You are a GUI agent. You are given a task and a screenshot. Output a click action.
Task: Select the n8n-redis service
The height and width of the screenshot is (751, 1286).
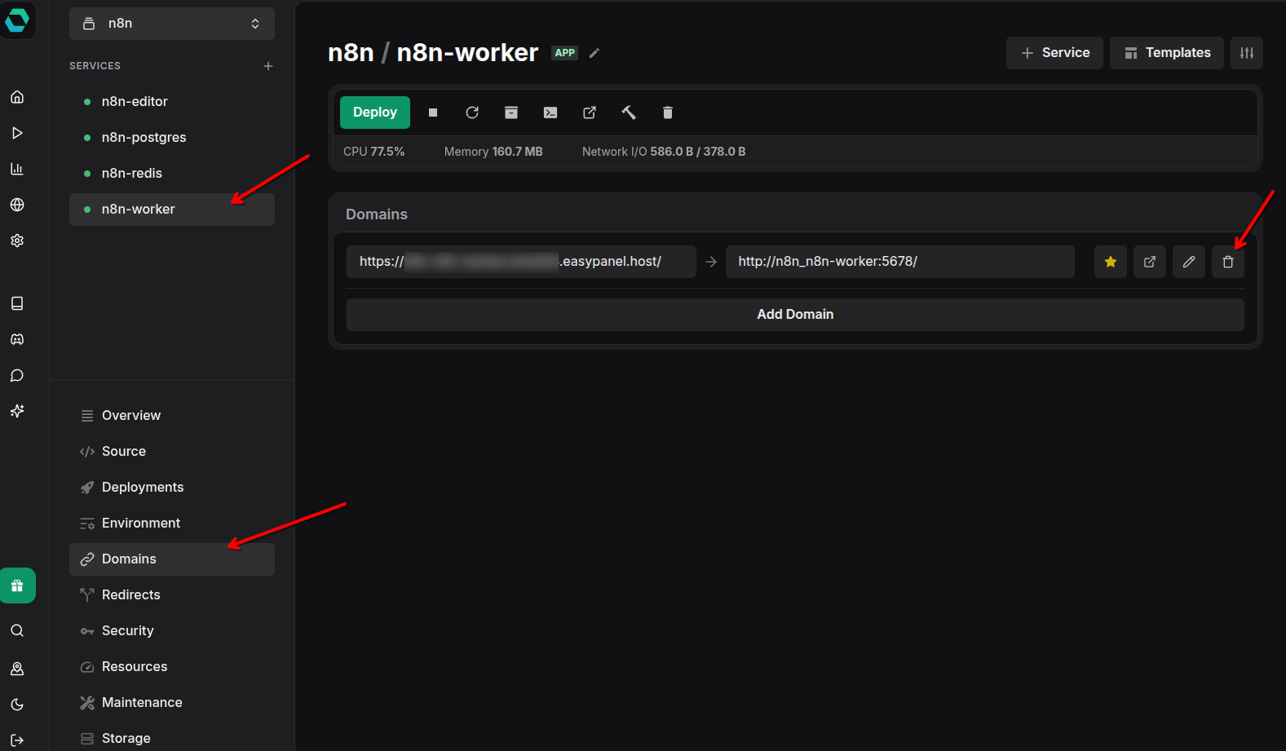click(172, 174)
